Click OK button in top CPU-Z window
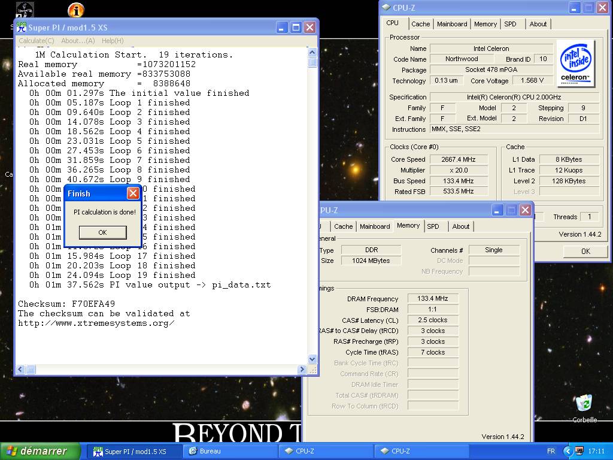Image resolution: width=613 pixels, height=460 pixels. click(x=585, y=251)
